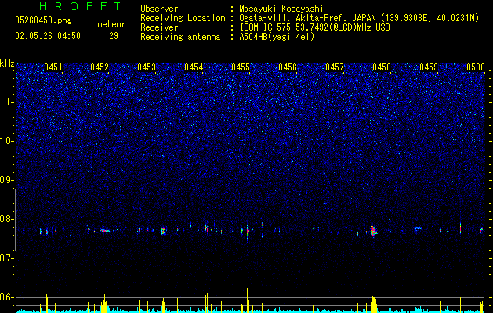493x313 pixels.
Task: Click the date stamp 02.05.26 04:50
Action: pyautogui.click(x=48, y=36)
